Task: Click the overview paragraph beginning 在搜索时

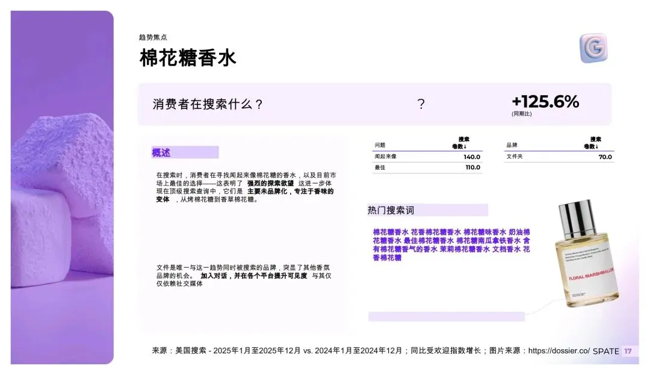Action: (x=246, y=187)
